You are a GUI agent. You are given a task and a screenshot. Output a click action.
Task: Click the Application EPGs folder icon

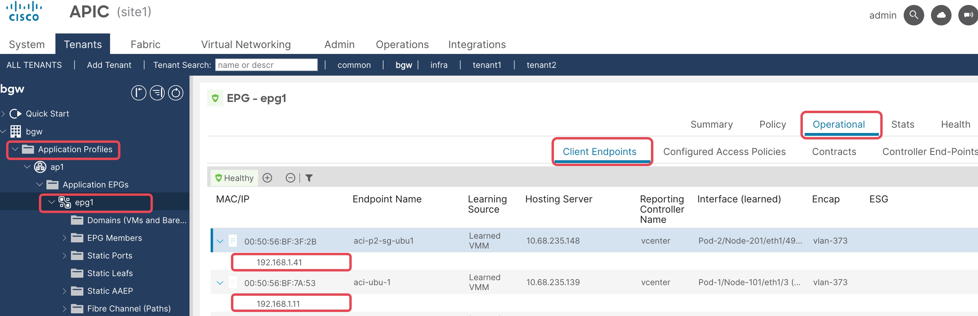tap(52, 185)
